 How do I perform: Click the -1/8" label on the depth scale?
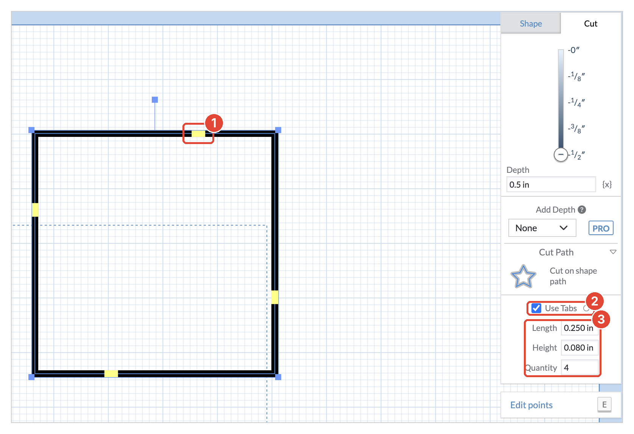point(576,76)
